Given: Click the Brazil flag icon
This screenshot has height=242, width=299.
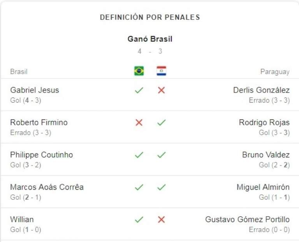Looking at the screenshot, I should tap(139, 71).
